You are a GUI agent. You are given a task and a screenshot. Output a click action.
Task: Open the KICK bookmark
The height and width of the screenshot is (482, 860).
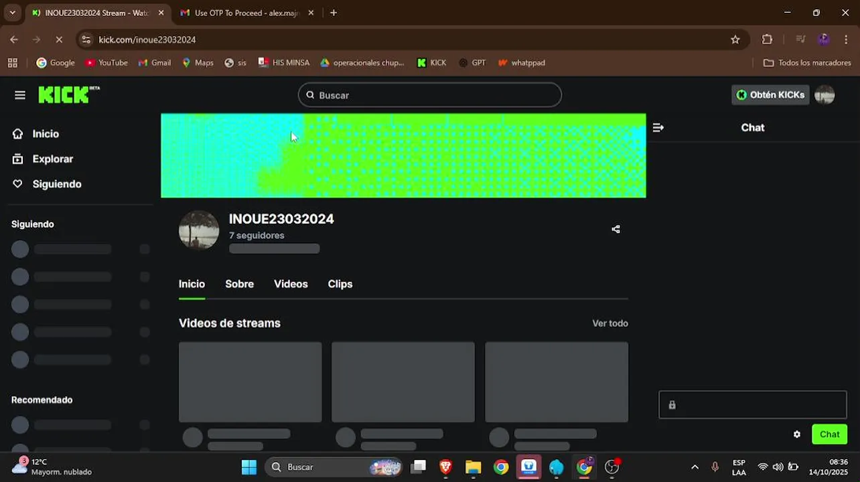point(432,63)
